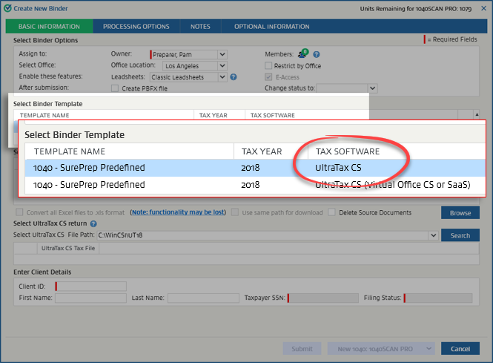Expand the Office Location dropdown
Viewport: 493px width, 363px height.
click(x=222, y=65)
